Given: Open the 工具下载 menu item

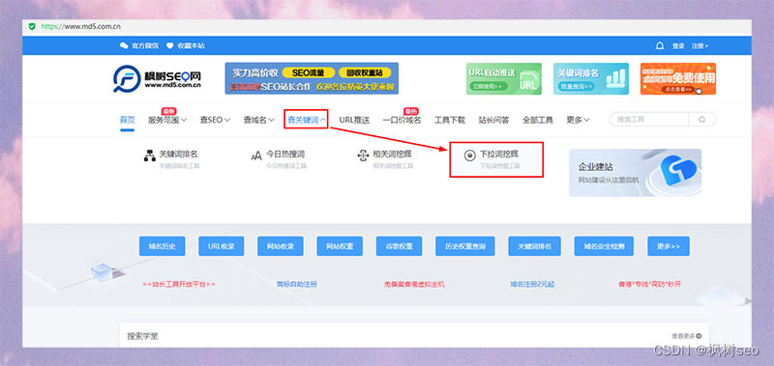Looking at the screenshot, I should point(450,120).
